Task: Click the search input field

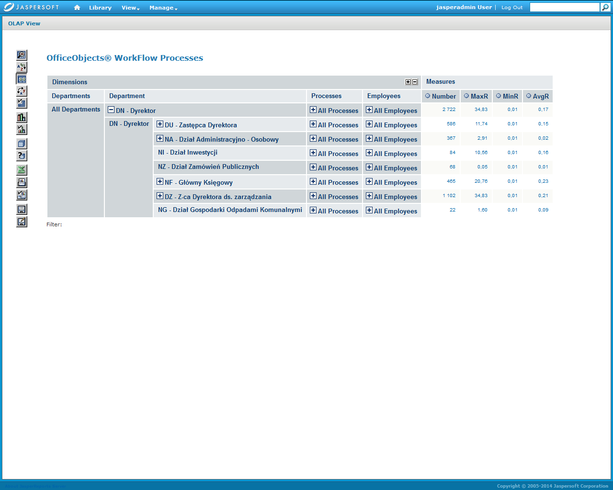Action: click(564, 7)
